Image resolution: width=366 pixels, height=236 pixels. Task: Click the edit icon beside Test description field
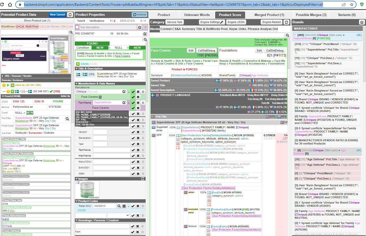point(140,27)
